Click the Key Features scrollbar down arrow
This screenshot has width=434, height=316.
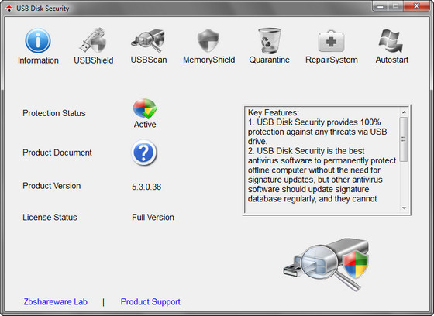(404, 208)
